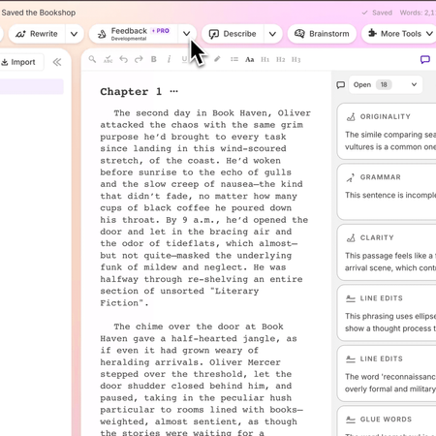Select the highlighter pen tool
The height and width of the screenshot is (436, 436).
pos(217,59)
